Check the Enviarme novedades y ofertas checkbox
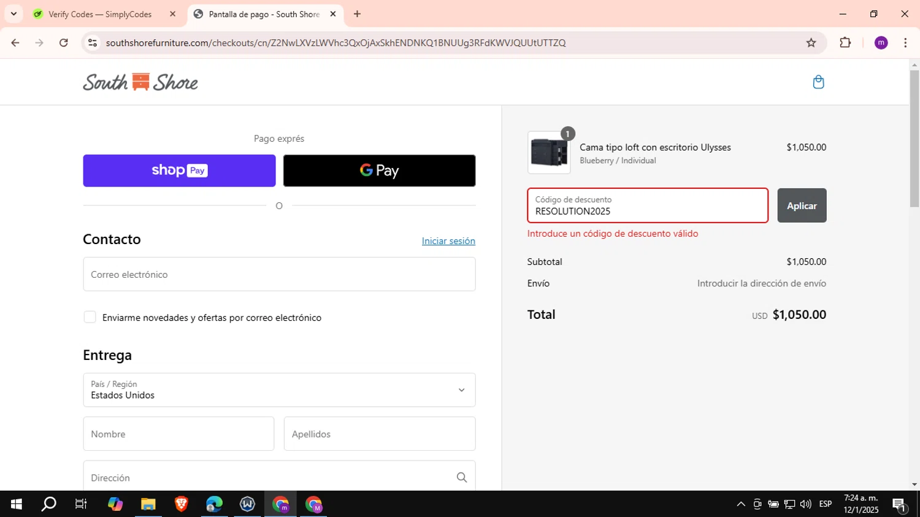Screen dimensions: 920x517 pos(90,317)
